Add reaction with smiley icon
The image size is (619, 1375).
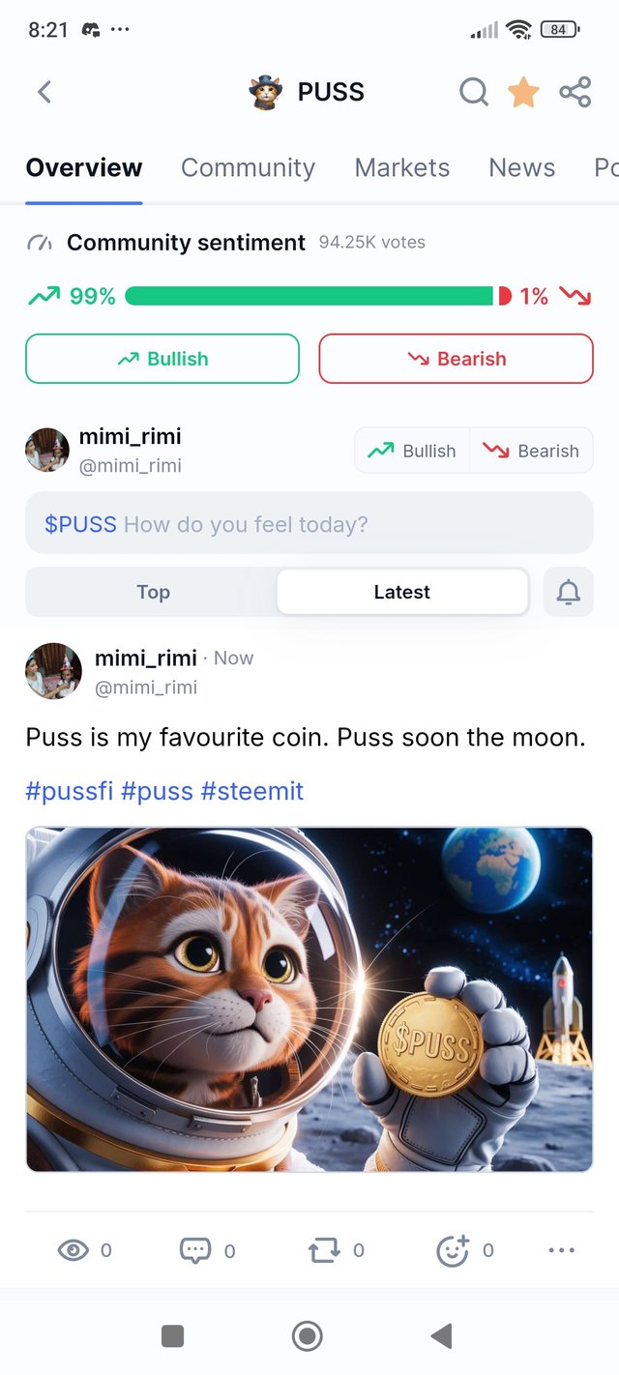pos(453,1250)
